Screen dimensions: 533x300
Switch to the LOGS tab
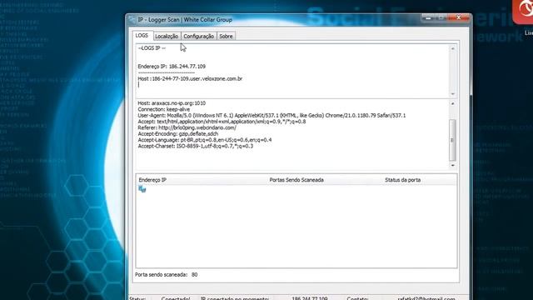click(142, 35)
